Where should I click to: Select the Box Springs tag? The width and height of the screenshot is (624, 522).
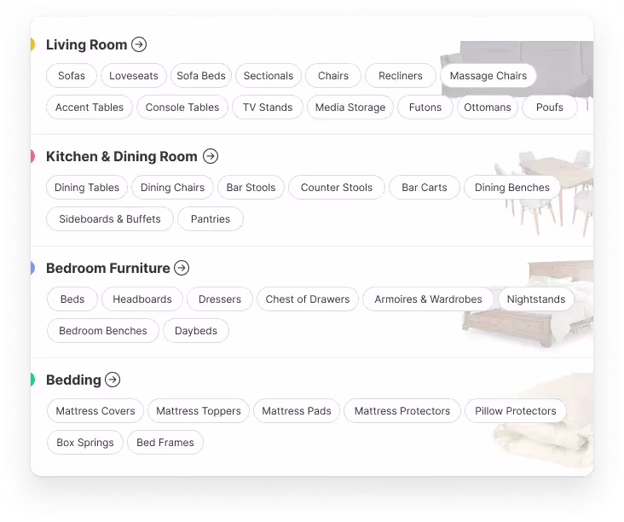pos(85,443)
